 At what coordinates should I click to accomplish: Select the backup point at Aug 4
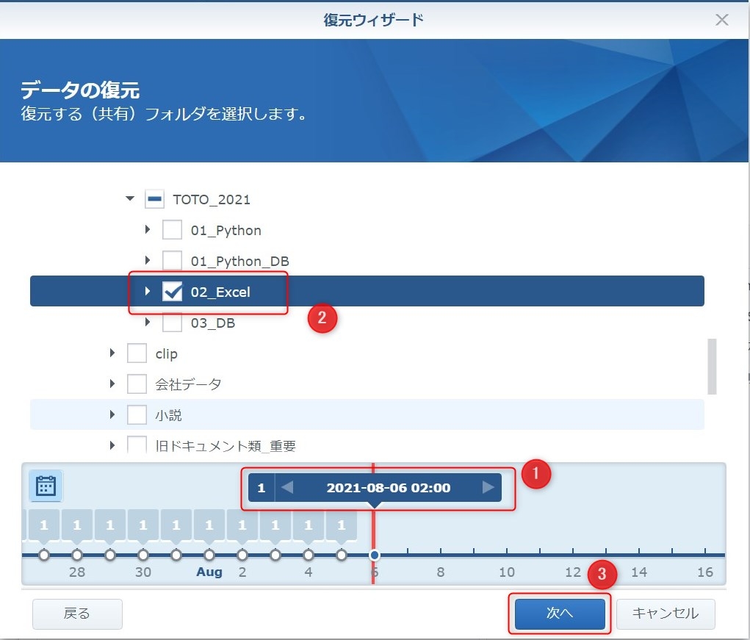pyautogui.click(x=309, y=555)
